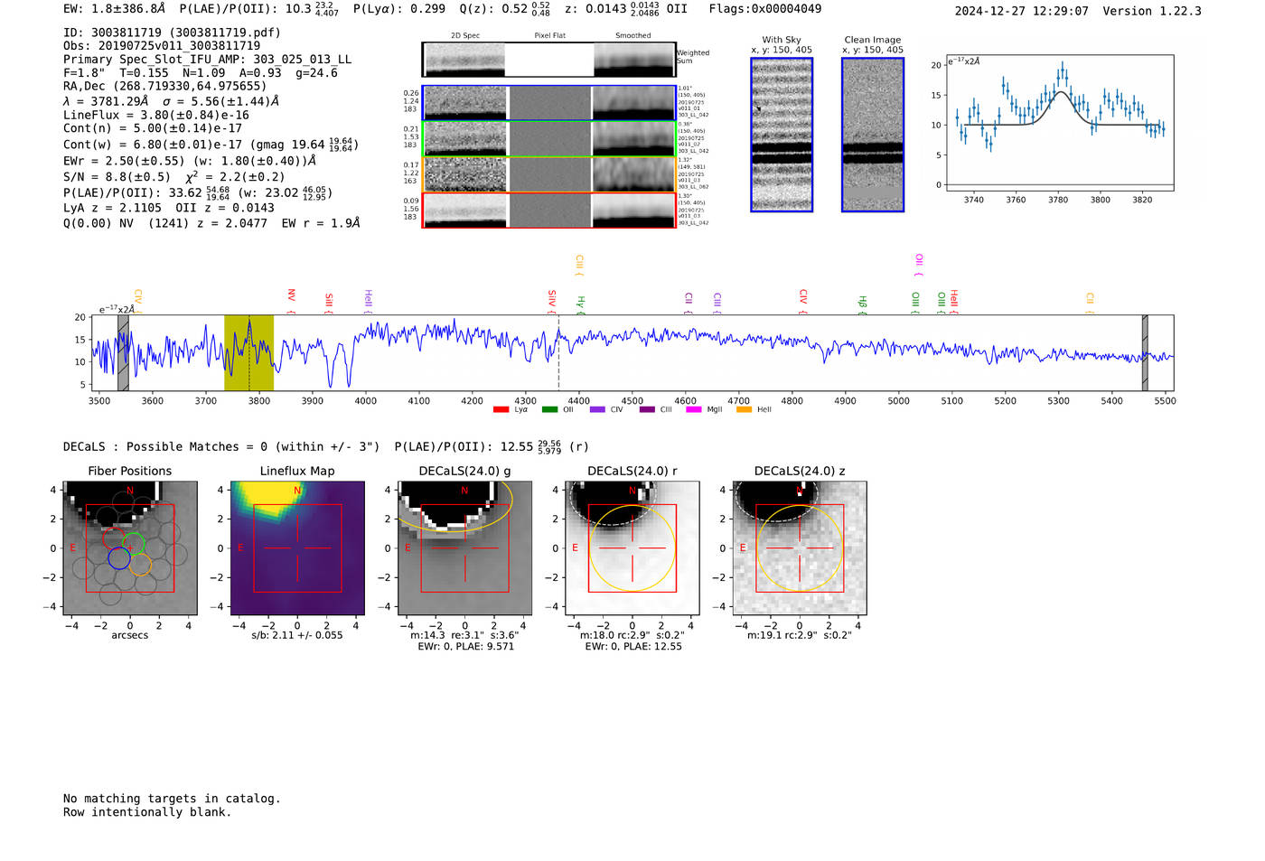1265x861 pixels.
Task: Click the violet CIV legend swatch
Action: (597, 409)
